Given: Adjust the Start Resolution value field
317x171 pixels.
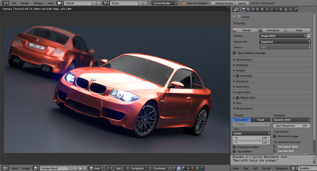Looking at the screenshot, I should tap(292, 126).
